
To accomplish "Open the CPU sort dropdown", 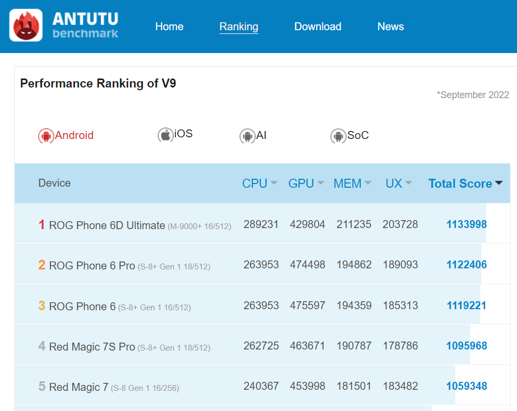I will (273, 183).
